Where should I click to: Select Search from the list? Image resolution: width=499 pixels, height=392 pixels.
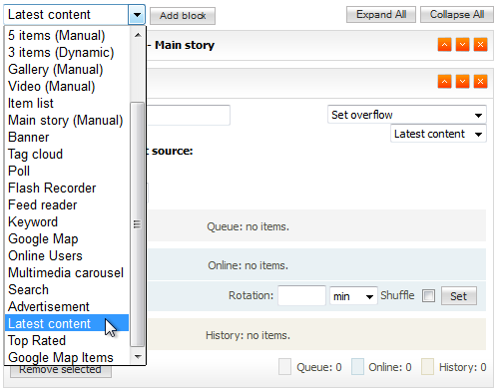(x=67, y=289)
